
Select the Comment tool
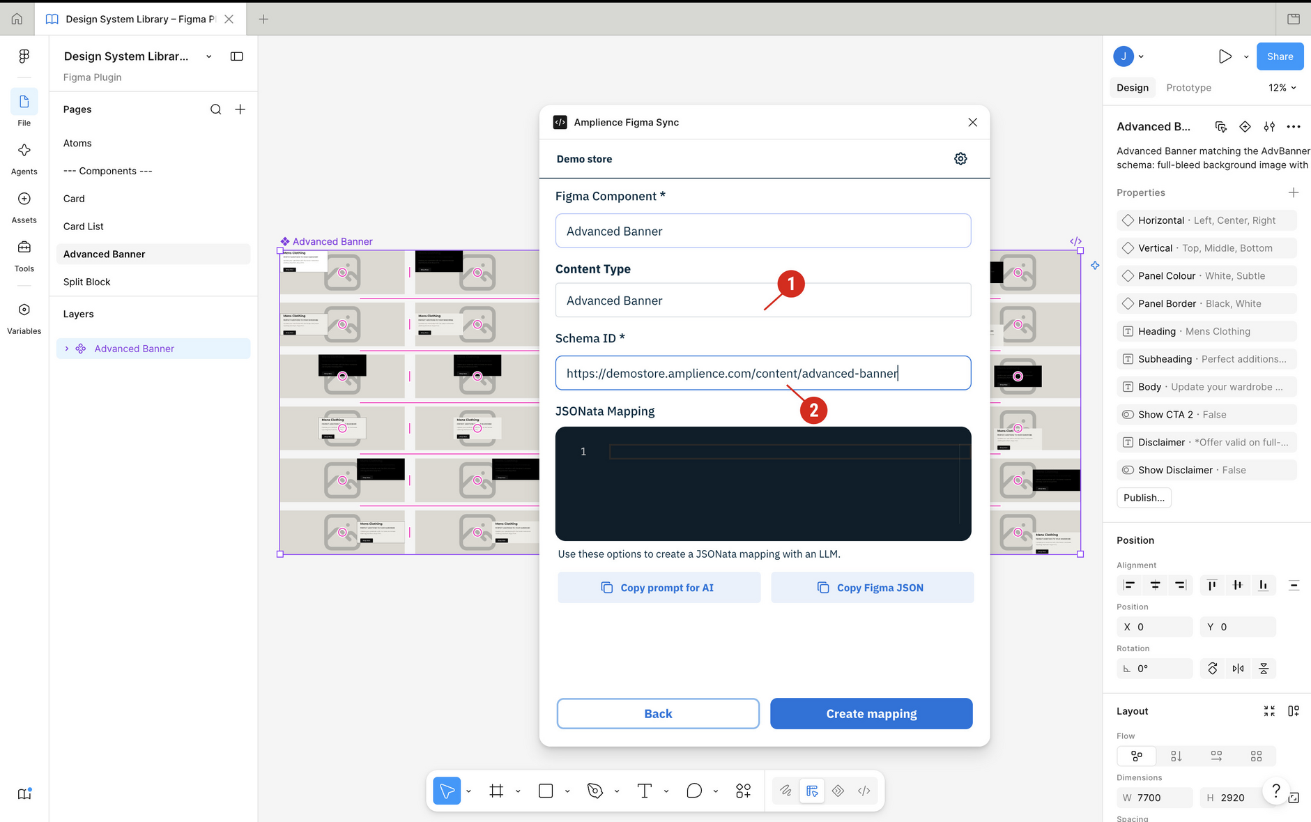point(694,791)
